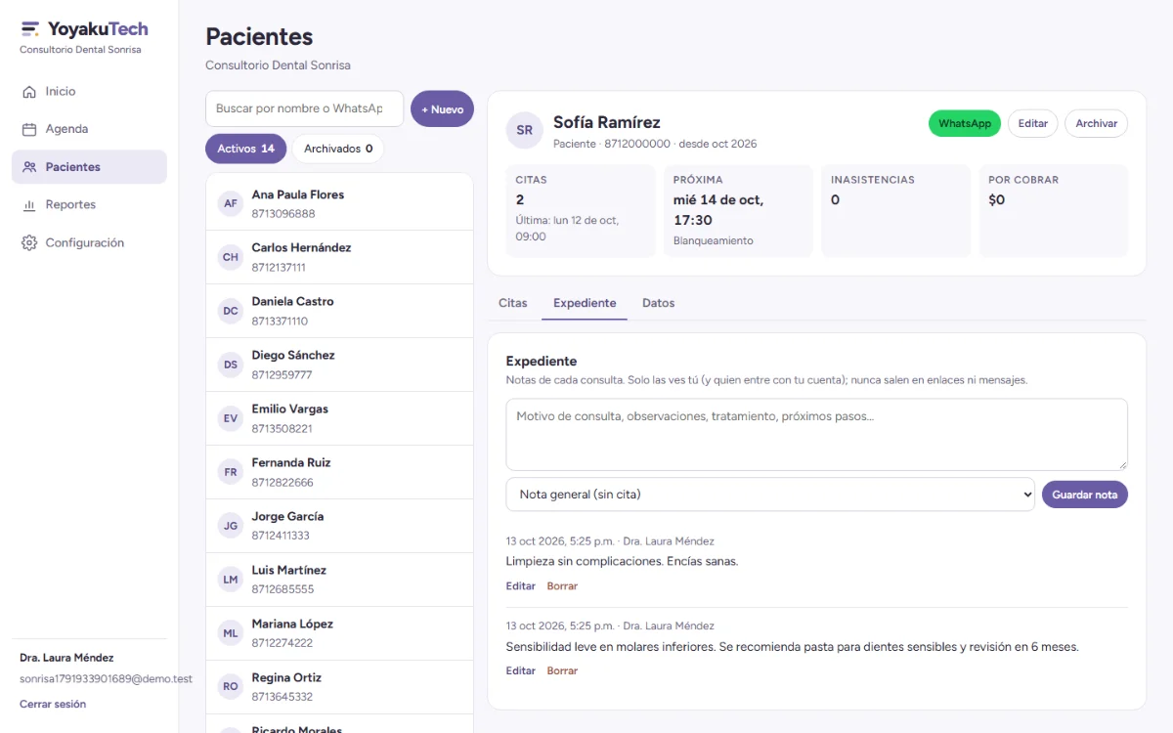This screenshot has height=733, width=1173.
Task: Click the JG avatar for Jorge García
Action: [x=231, y=526]
